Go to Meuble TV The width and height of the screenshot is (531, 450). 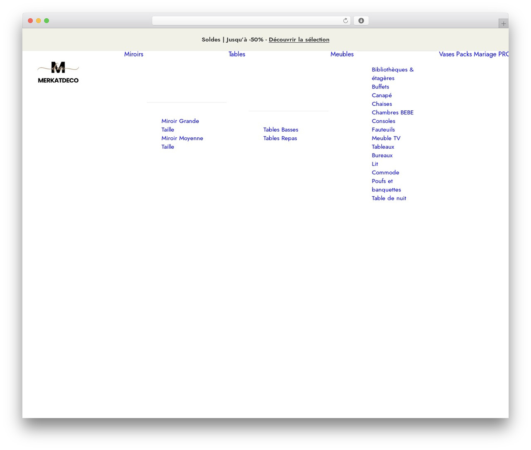[386, 138]
